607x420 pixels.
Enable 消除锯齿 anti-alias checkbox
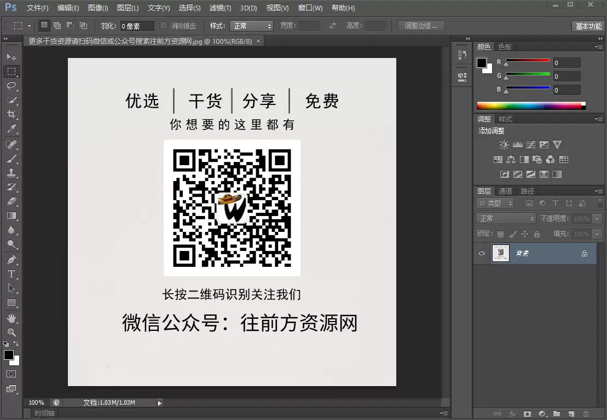tap(163, 26)
